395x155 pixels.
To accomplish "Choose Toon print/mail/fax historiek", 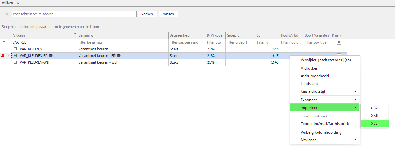I will point(325,124).
